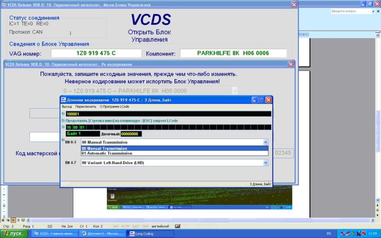The height and width of the screenshot is (238, 381).
Task: Open the Выход menu in LCode
Action: [x=67, y=107]
